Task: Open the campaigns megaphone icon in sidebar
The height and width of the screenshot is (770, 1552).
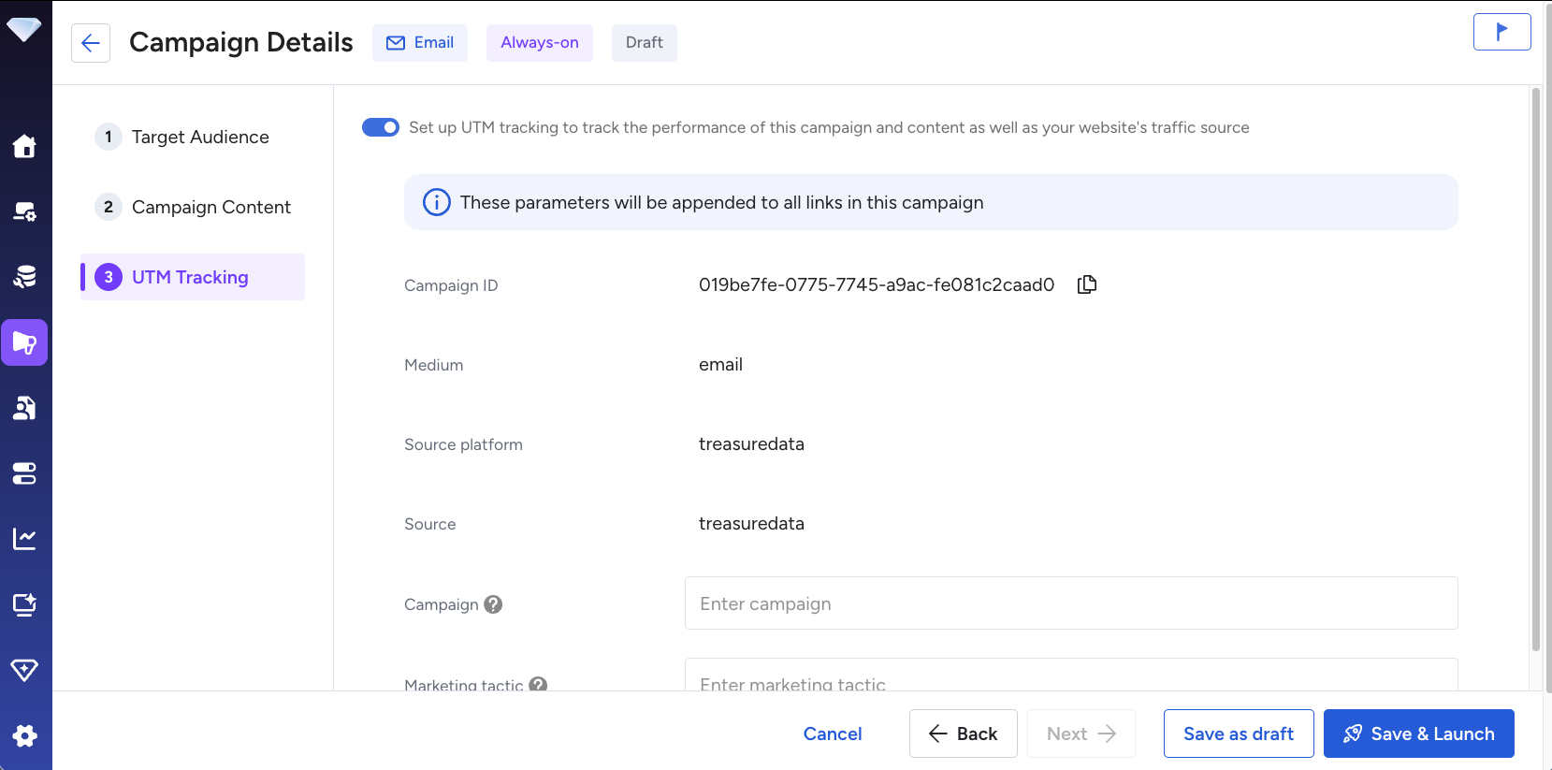Action: pyautogui.click(x=24, y=342)
